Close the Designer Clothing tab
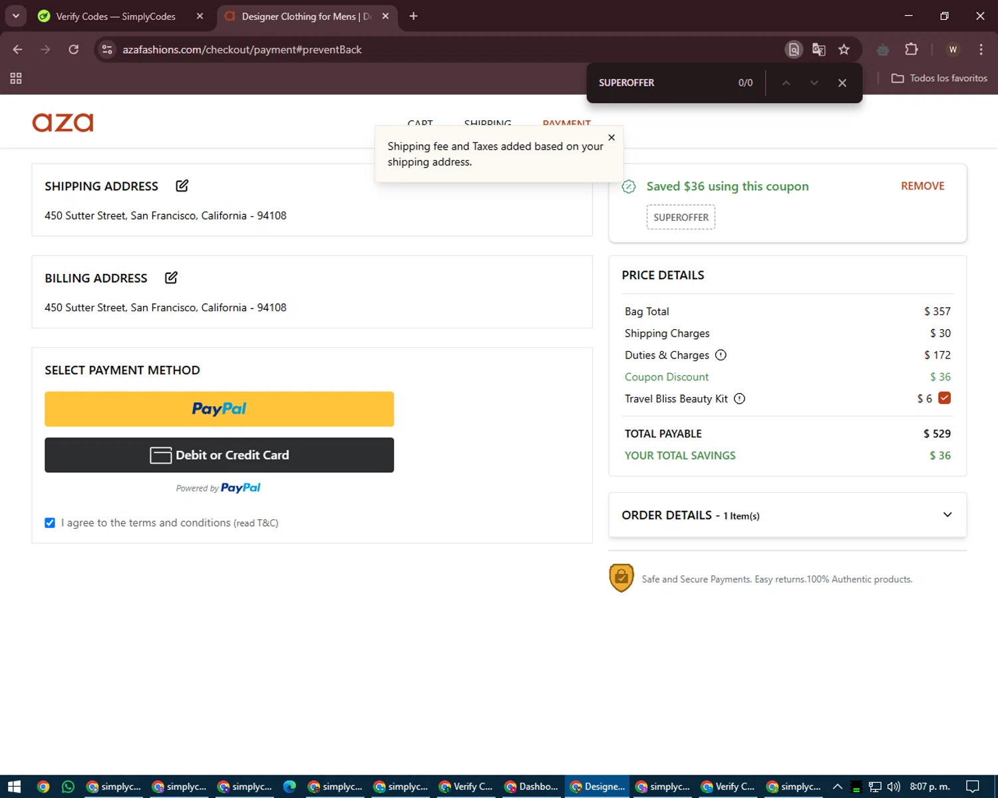The width and height of the screenshot is (998, 798). pos(385,16)
